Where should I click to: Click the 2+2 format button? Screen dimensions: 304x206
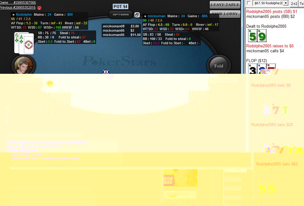[x=294, y=3]
